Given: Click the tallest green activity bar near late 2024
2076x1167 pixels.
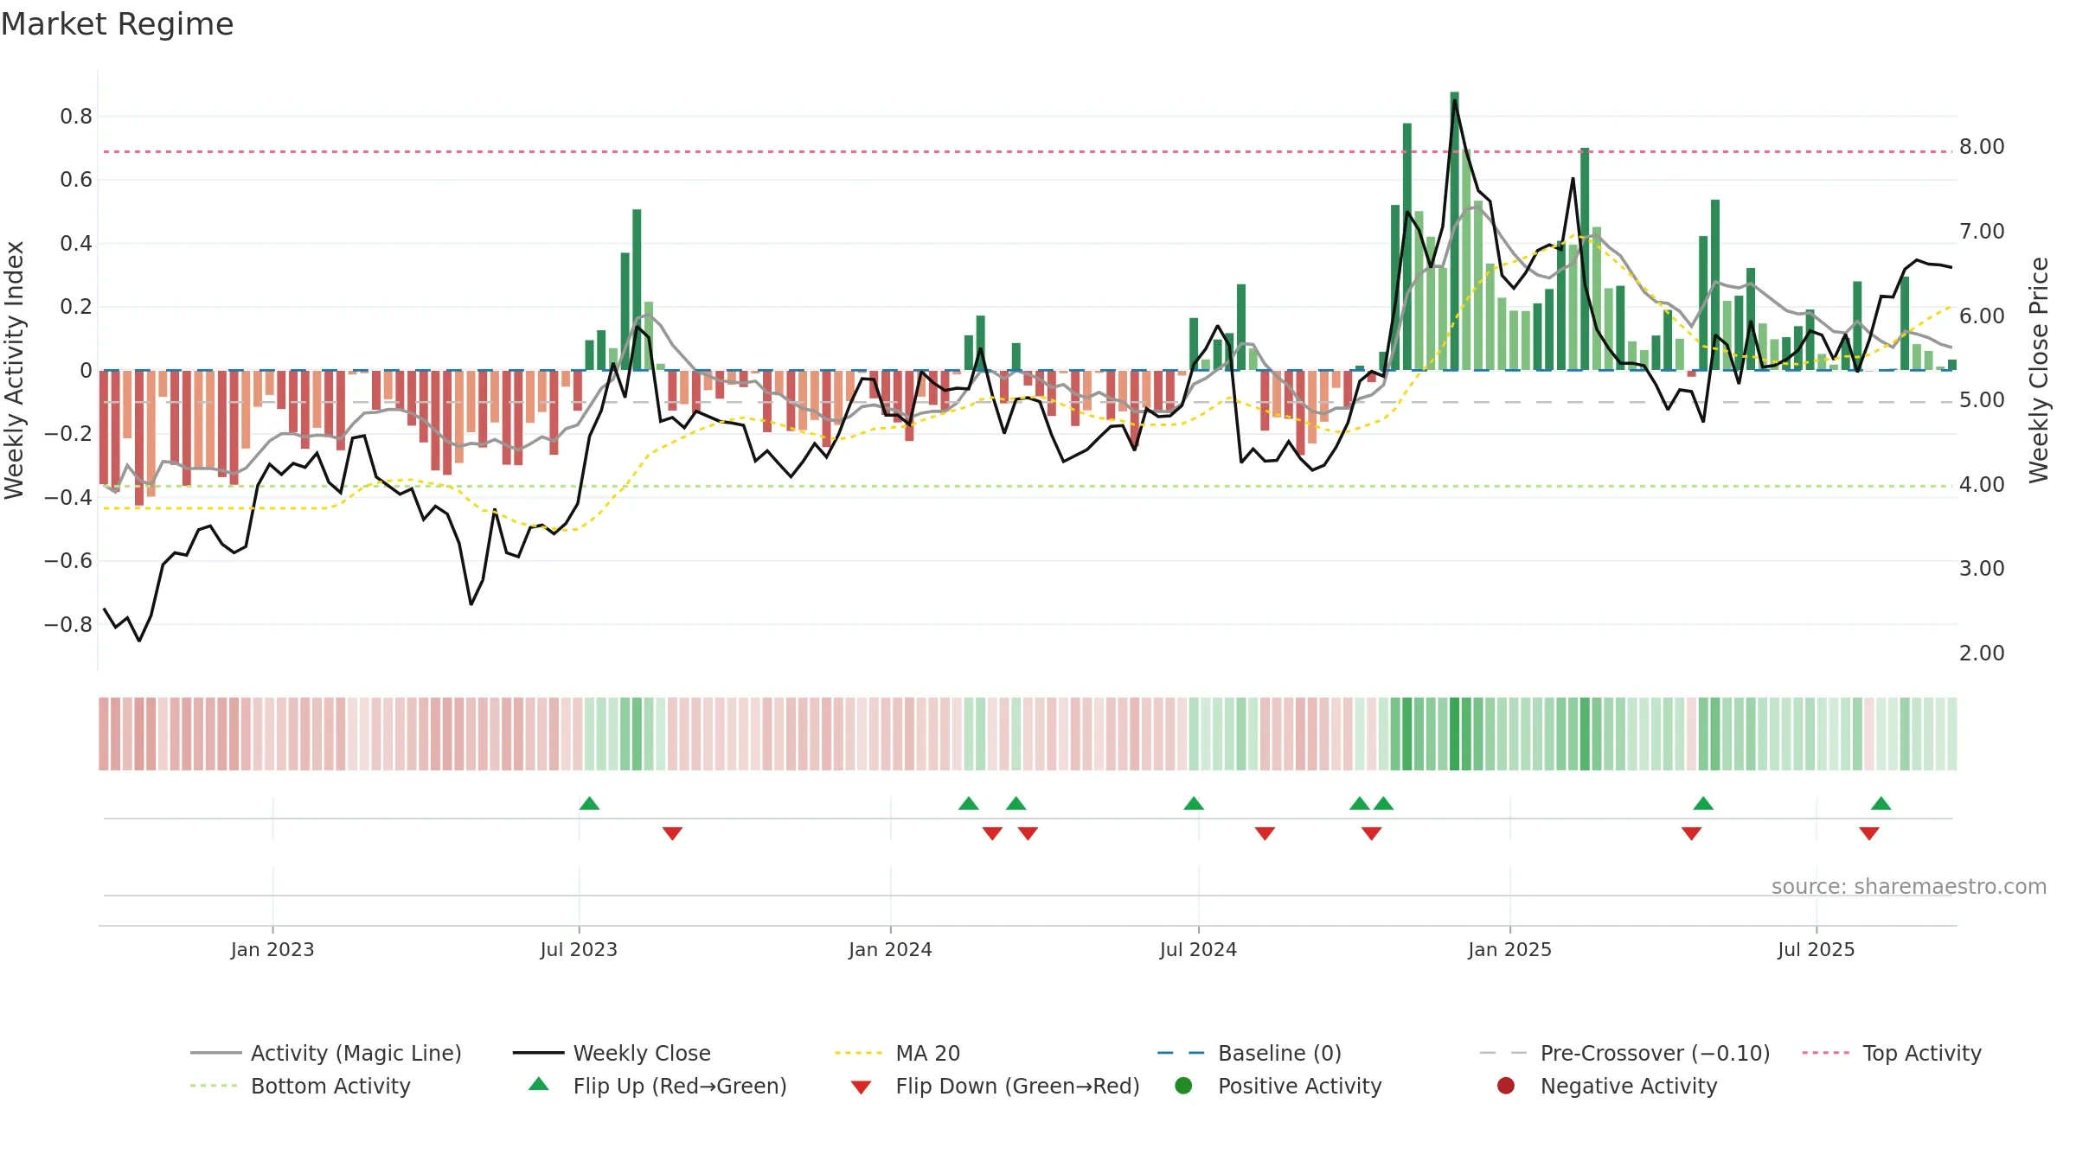Looking at the screenshot, I should coord(1454,231).
